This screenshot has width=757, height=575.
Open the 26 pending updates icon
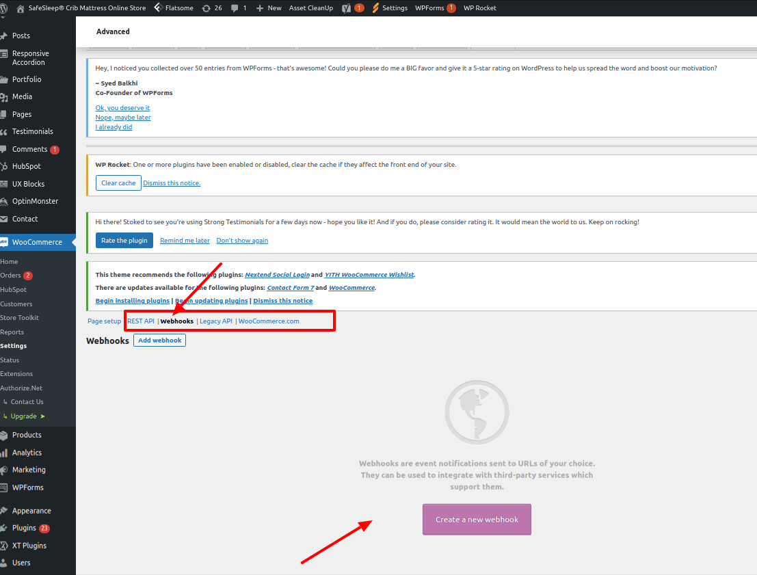206,8
